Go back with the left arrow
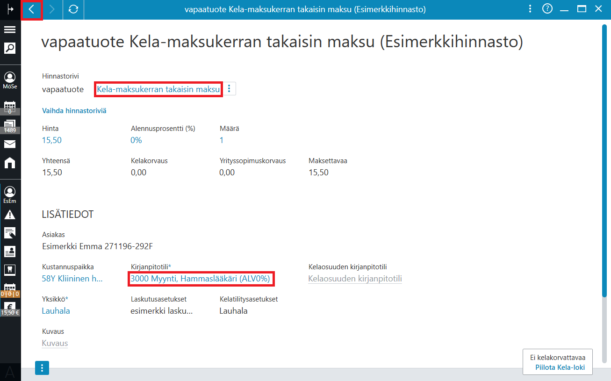 pyautogui.click(x=32, y=9)
